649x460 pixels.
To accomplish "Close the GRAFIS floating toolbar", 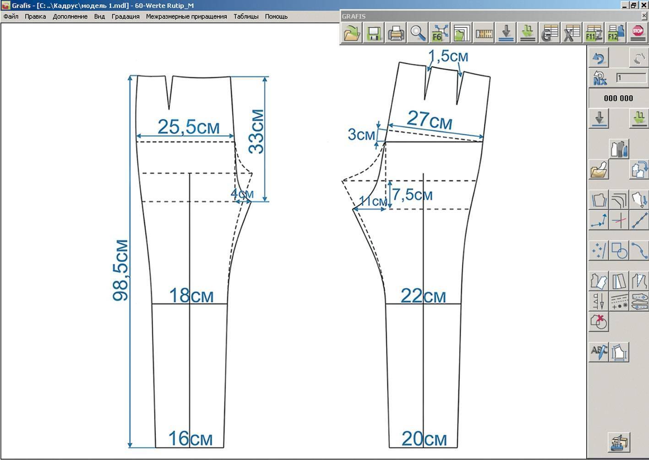I will pyautogui.click(x=644, y=16).
